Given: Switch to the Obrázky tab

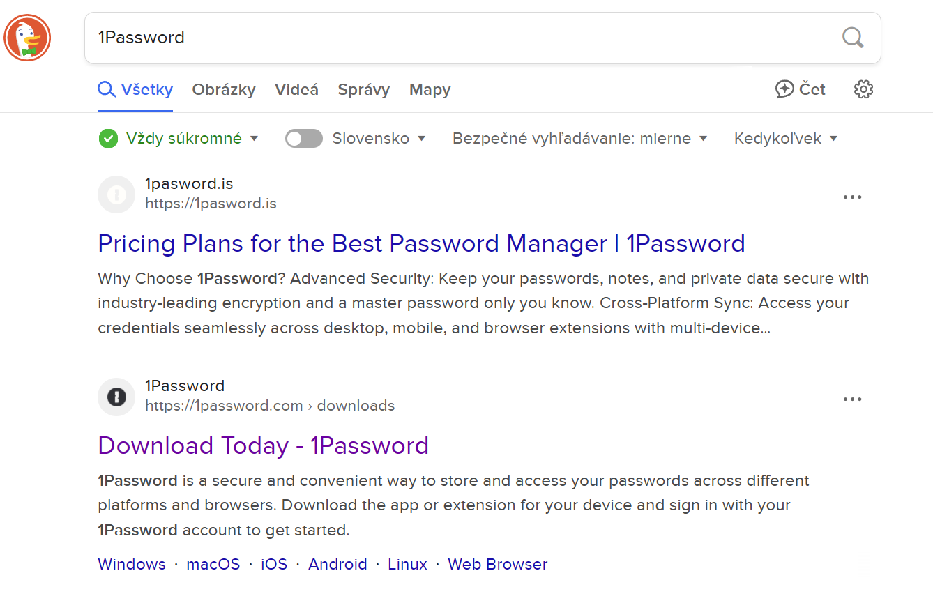Looking at the screenshot, I should (x=224, y=90).
